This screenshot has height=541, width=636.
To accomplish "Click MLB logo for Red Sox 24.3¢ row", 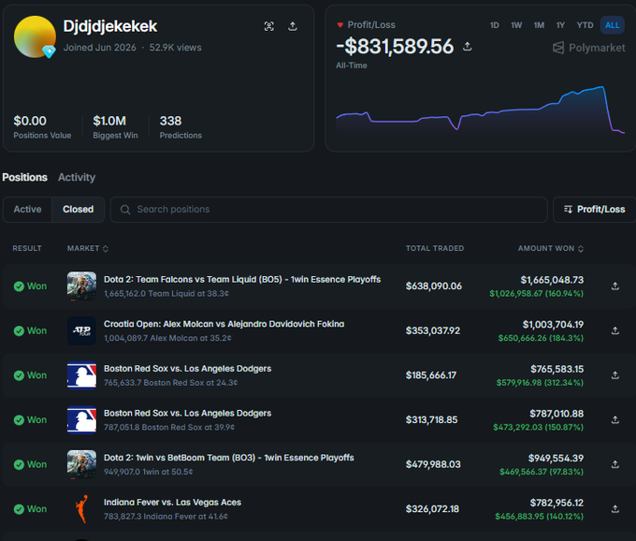I will point(81,375).
